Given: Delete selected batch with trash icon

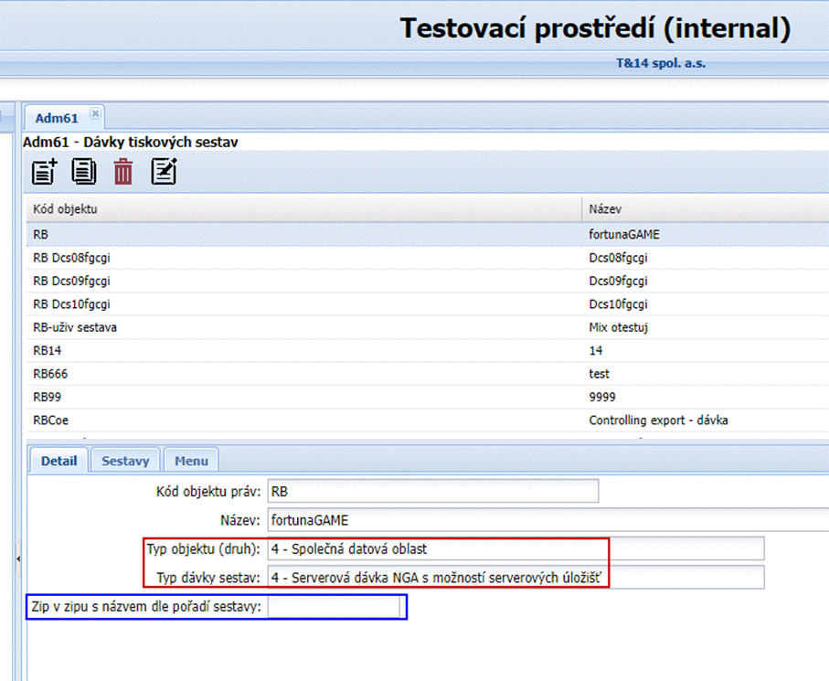Looking at the screenshot, I should click(x=122, y=171).
